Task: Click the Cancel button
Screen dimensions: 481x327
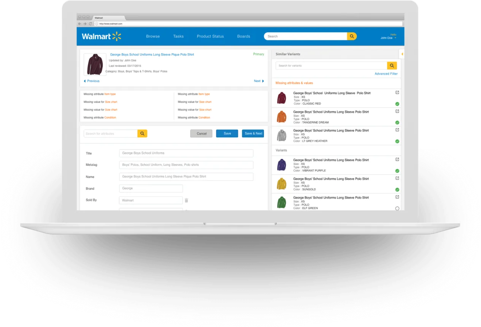Action: pyautogui.click(x=202, y=133)
